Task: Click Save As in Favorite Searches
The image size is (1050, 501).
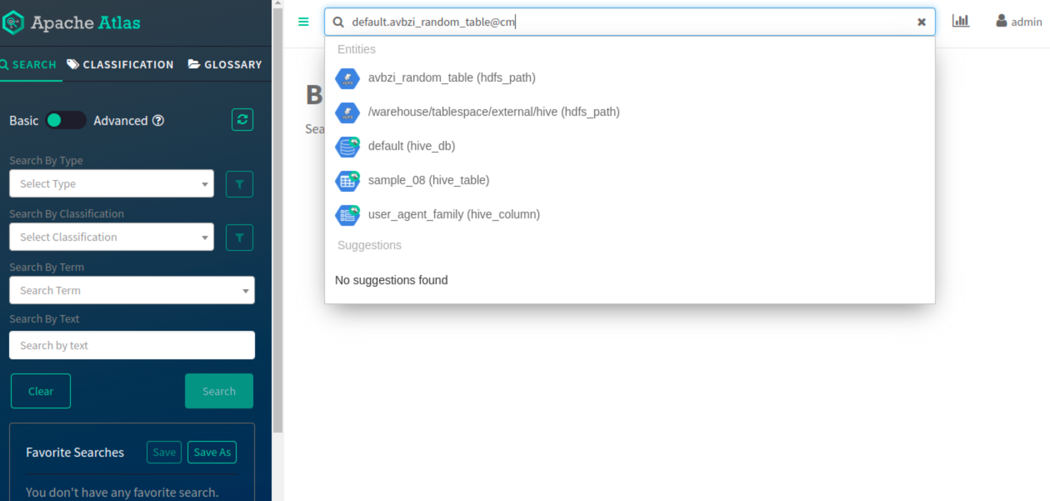Action: 212,452
